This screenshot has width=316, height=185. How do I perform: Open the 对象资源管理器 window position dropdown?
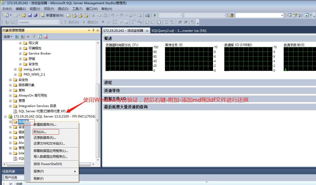click(x=89, y=30)
